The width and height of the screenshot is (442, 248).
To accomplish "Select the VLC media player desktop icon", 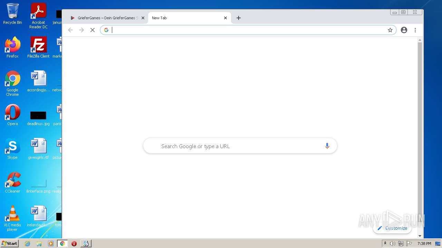I will (12, 218).
